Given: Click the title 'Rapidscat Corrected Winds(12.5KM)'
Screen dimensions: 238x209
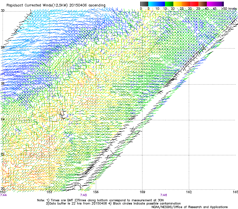Looking at the screenshot, I should pyautogui.click(x=37, y=5).
